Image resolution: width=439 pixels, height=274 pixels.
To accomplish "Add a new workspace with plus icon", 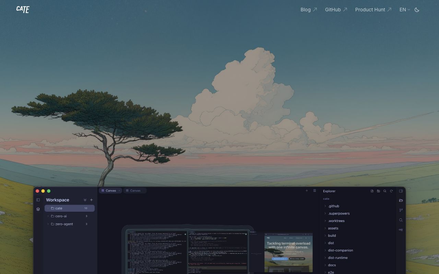I will coord(91,200).
